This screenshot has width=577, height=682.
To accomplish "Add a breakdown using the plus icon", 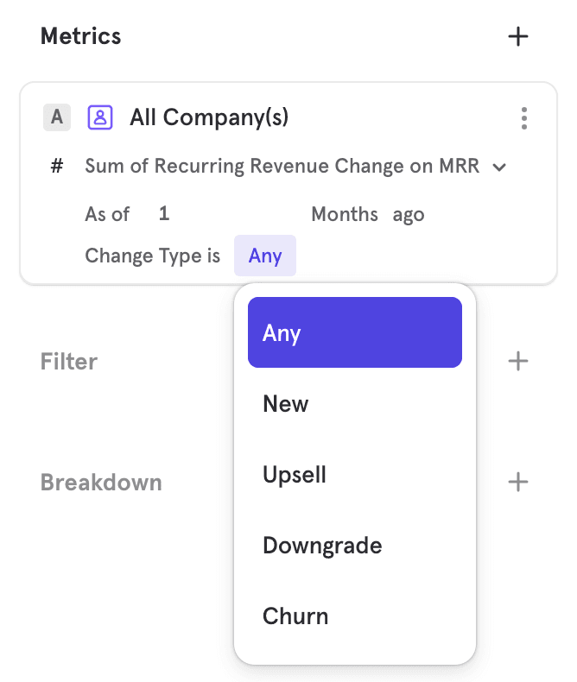I will [x=517, y=482].
